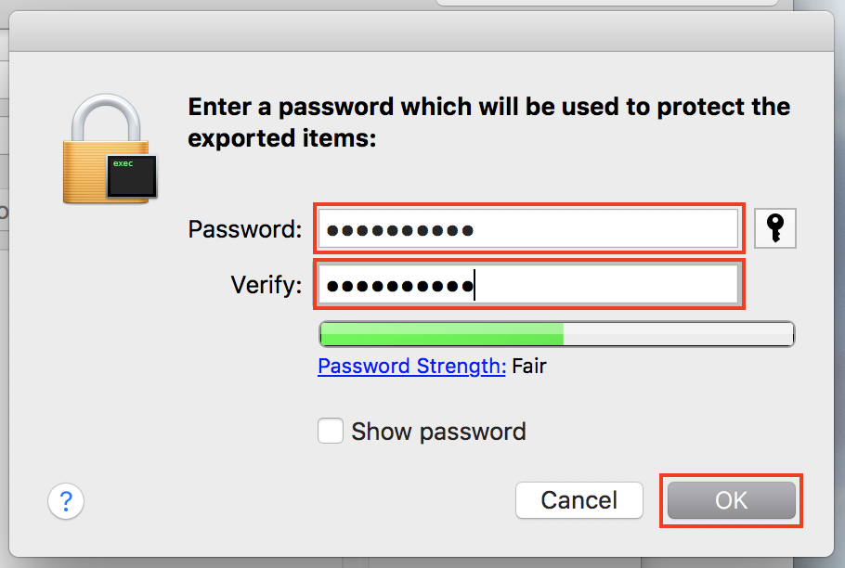Screen dimensions: 845x568
Task: Click the Fair strength rating text
Action: pyautogui.click(x=529, y=366)
